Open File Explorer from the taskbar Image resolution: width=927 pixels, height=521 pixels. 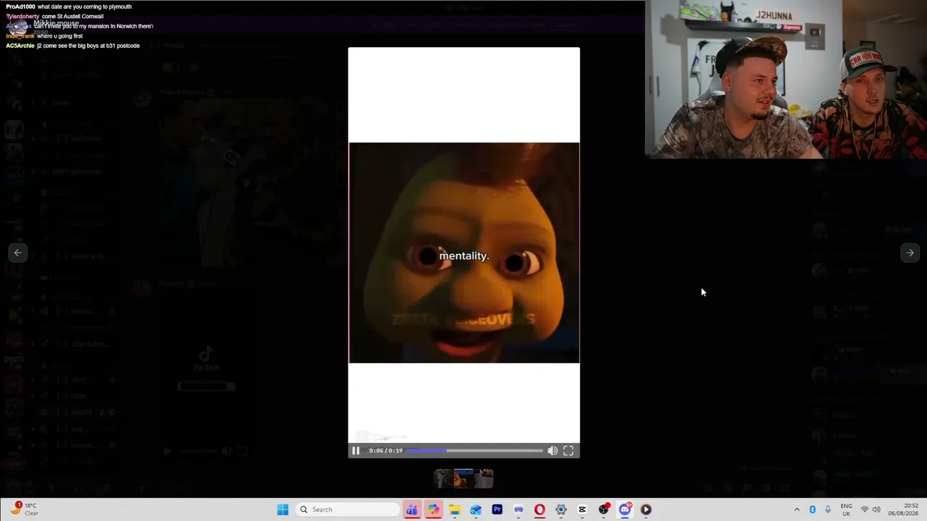(x=454, y=509)
